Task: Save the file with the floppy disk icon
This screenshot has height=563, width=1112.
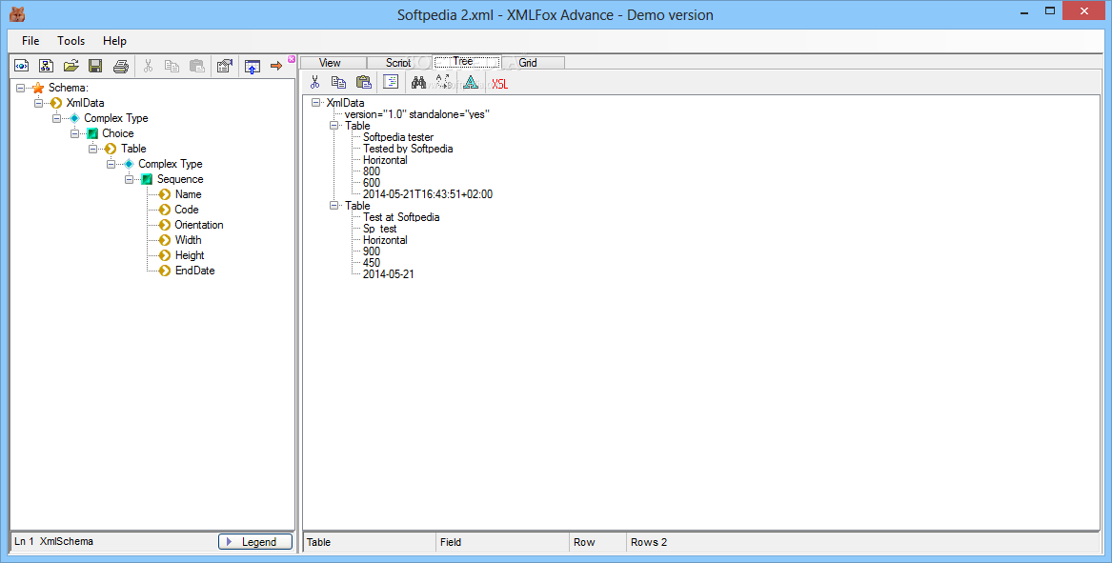Action: pyautogui.click(x=95, y=66)
